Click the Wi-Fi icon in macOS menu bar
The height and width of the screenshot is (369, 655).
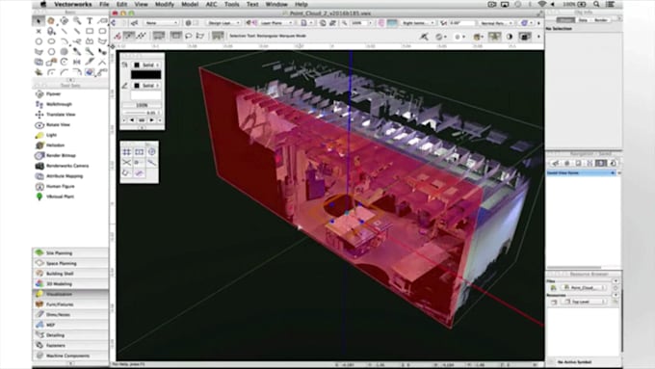(542, 4)
